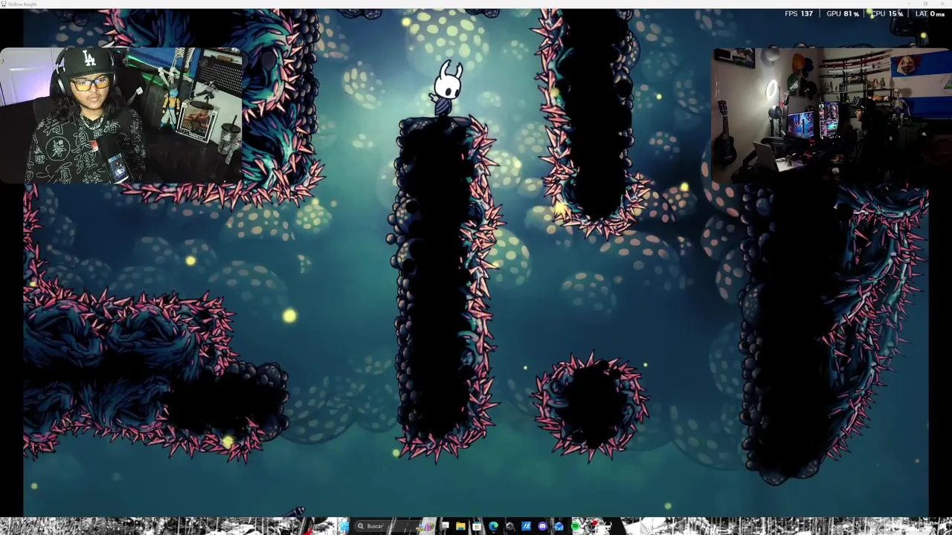This screenshot has height=535, width=952.
Task: Click the LAT 0 ms overlay readout
Action: point(930,14)
